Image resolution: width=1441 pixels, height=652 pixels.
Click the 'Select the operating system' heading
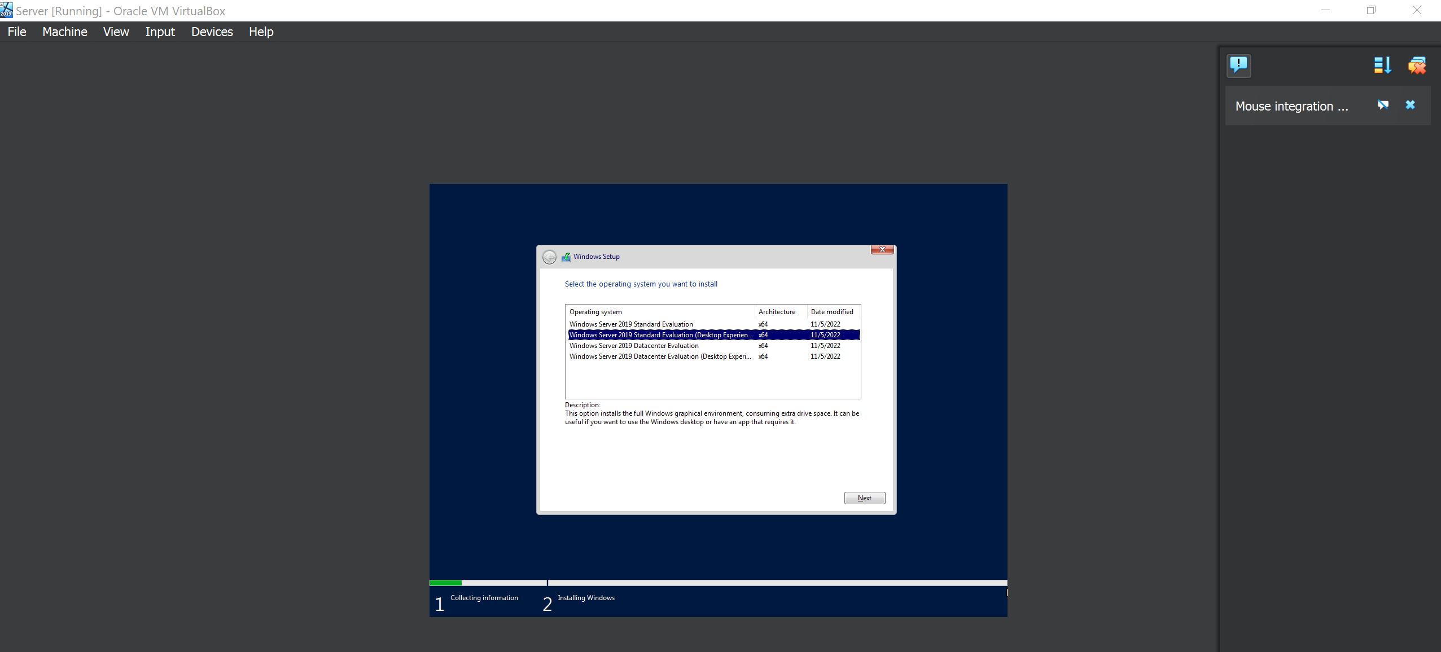pos(641,284)
